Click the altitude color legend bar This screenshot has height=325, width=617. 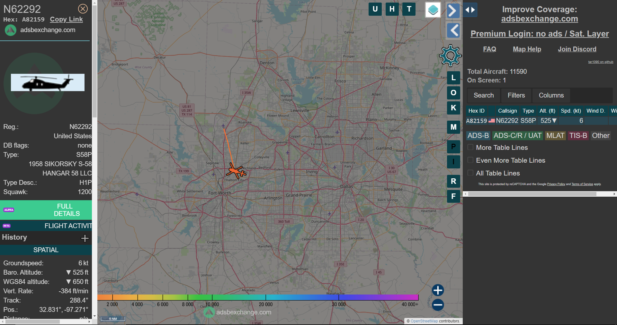258,297
